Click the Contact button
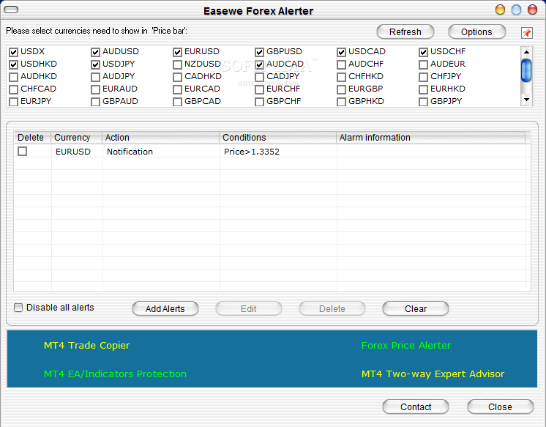546x427 pixels. [x=416, y=406]
